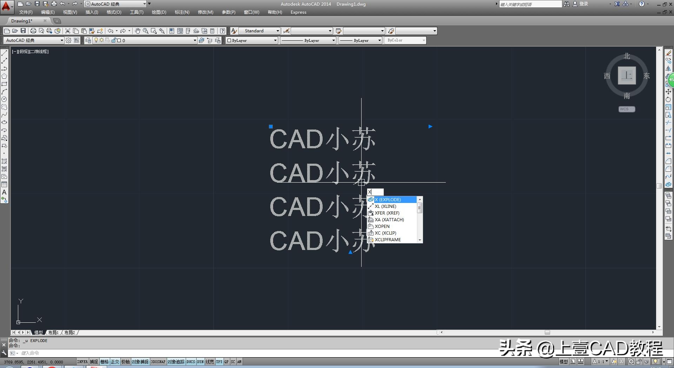
Task: Toggle 正交 ortho mode in status bar
Action: [115, 362]
